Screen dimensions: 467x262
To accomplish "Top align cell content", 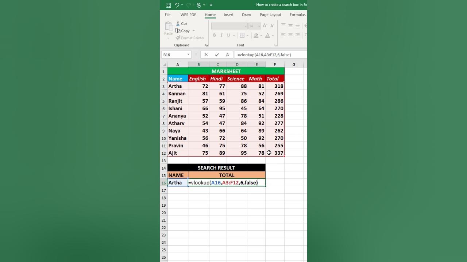I will (x=283, y=26).
